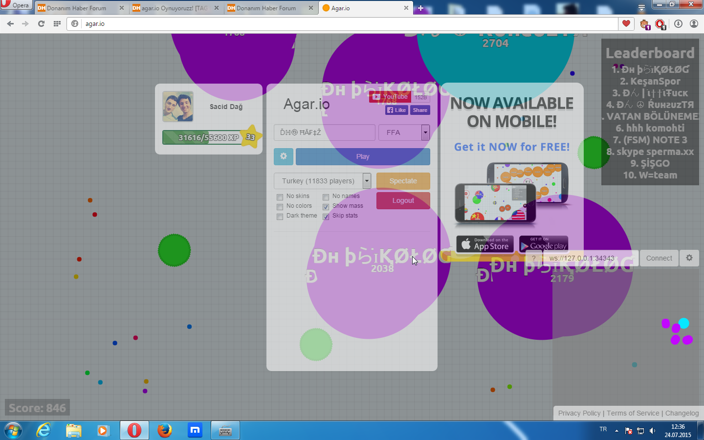704x440 pixels.
Task: Open Internet Explorer from the taskbar
Action: (44, 431)
